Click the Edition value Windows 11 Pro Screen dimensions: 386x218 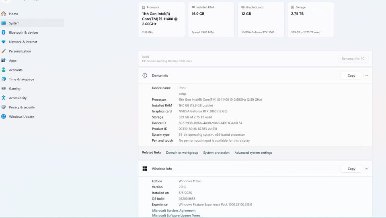pyautogui.click(x=190, y=181)
